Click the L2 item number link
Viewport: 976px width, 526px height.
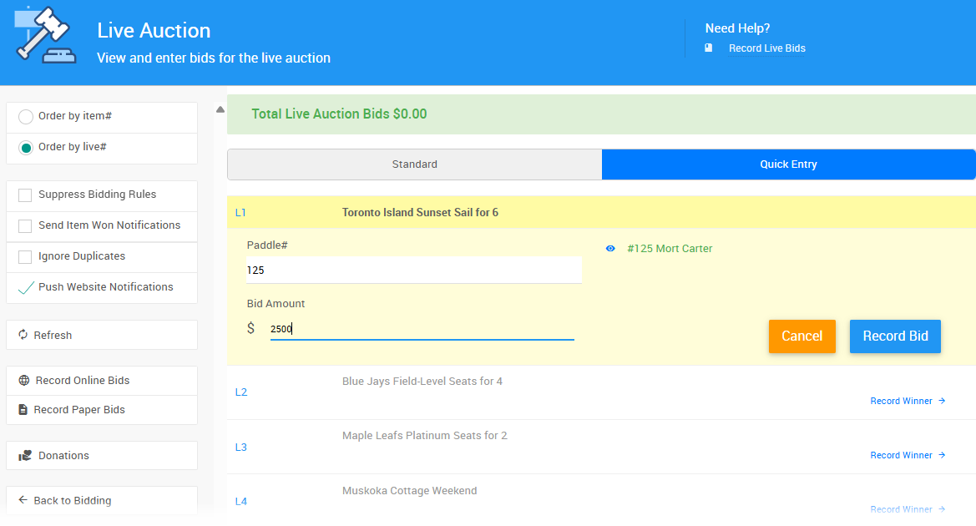241,392
